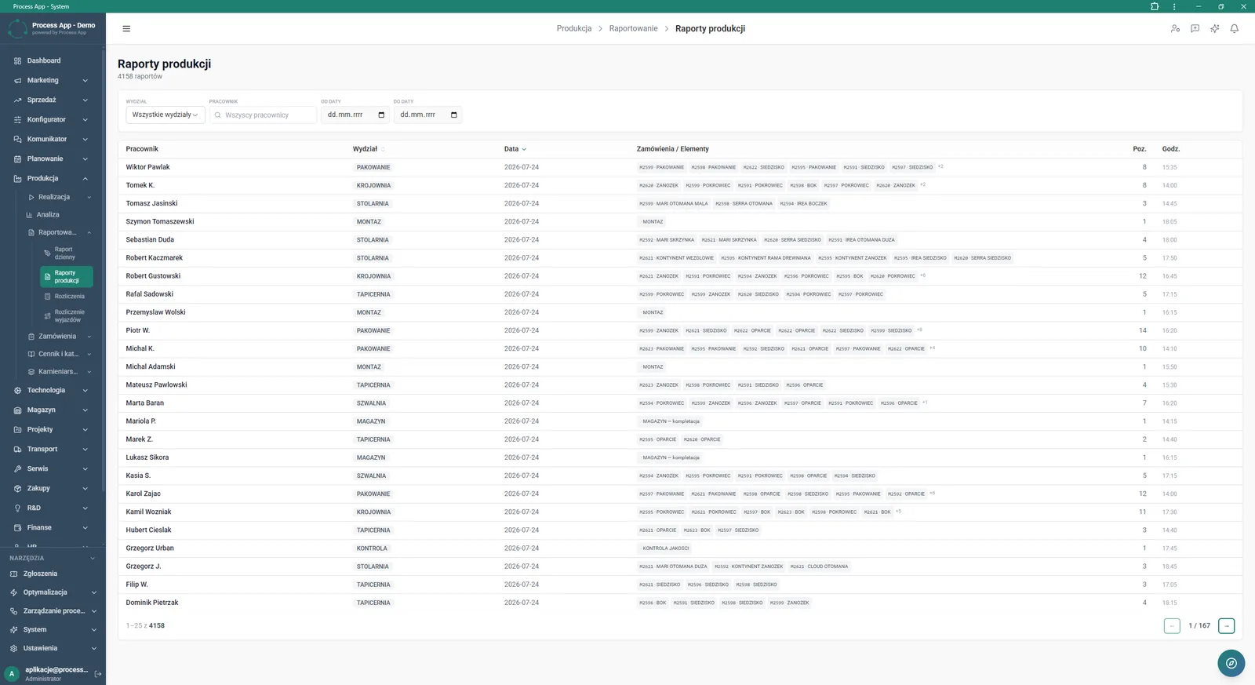Click the Do daty date input
Image resolution: width=1255 pixels, height=685 pixels.
(x=427, y=115)
